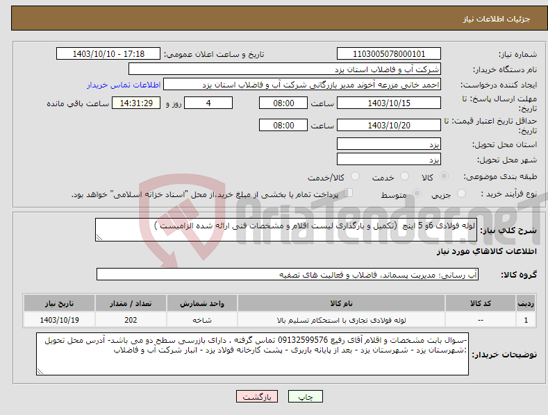The image size is (548, 415).
Task: Click the buyer organization name field
Action: pyautogui.click(x=285, y=69)
